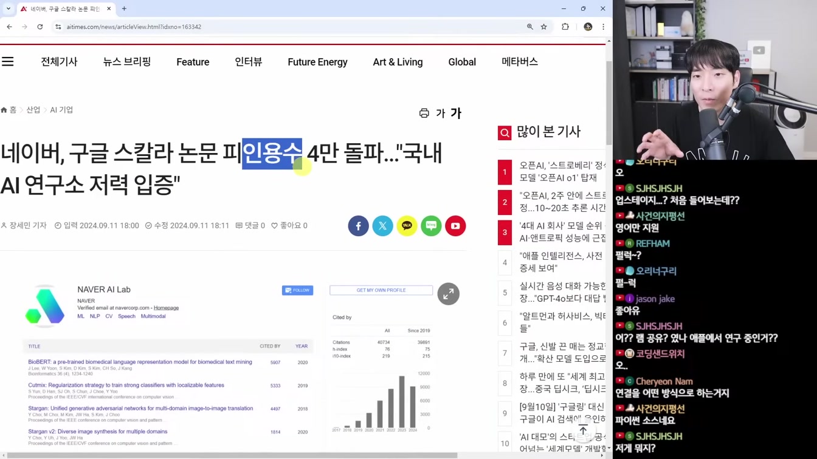
Task: Go to the home breadcrumb 홈
Action: click(9, 110)
